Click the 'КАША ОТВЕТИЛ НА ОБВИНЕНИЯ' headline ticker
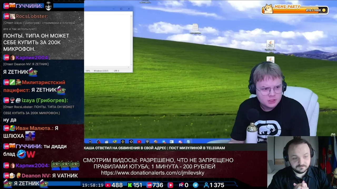Image resolution: width=337 pixels, height=189 pixels. [154, 148]
